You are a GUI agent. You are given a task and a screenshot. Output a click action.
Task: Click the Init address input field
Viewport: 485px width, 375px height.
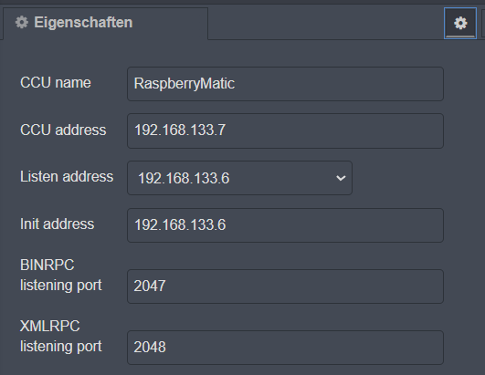pos(285,225)
